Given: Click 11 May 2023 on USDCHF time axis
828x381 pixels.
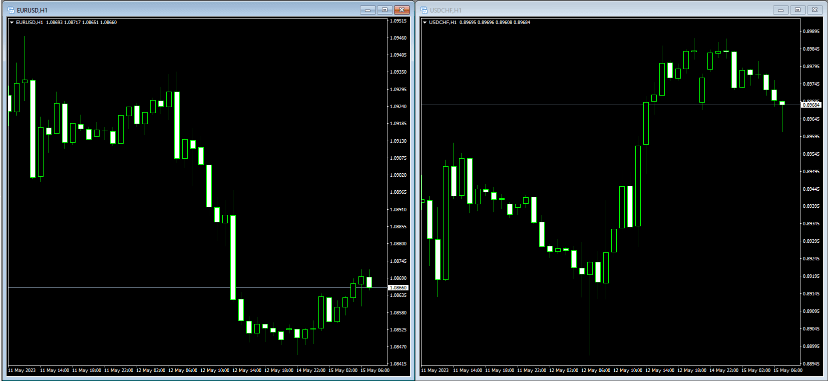Looking at the screenshot, I should pyautogui.click(x=435, y=370).
